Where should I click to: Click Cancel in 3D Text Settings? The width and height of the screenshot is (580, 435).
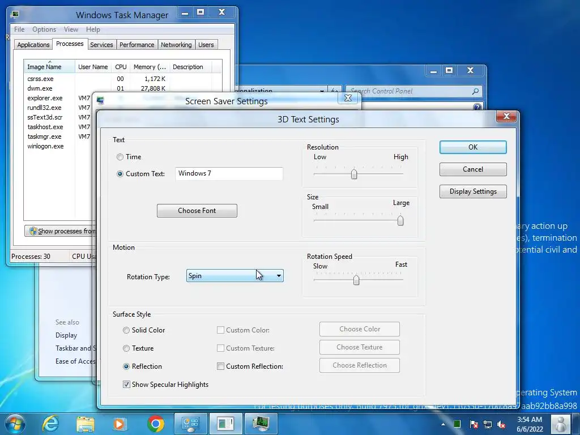(473, 169)
